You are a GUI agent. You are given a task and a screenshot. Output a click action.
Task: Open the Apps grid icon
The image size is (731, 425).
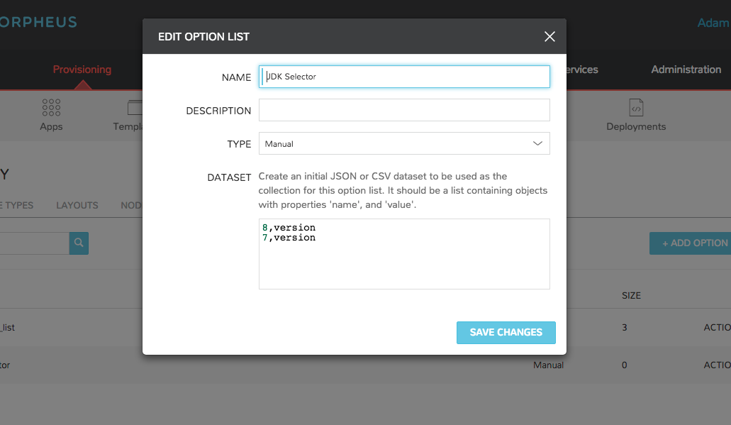51,107
